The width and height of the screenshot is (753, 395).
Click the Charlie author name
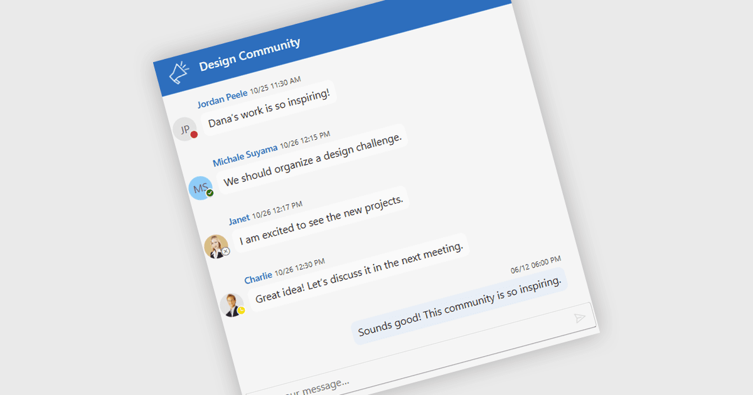click(258, 277)
